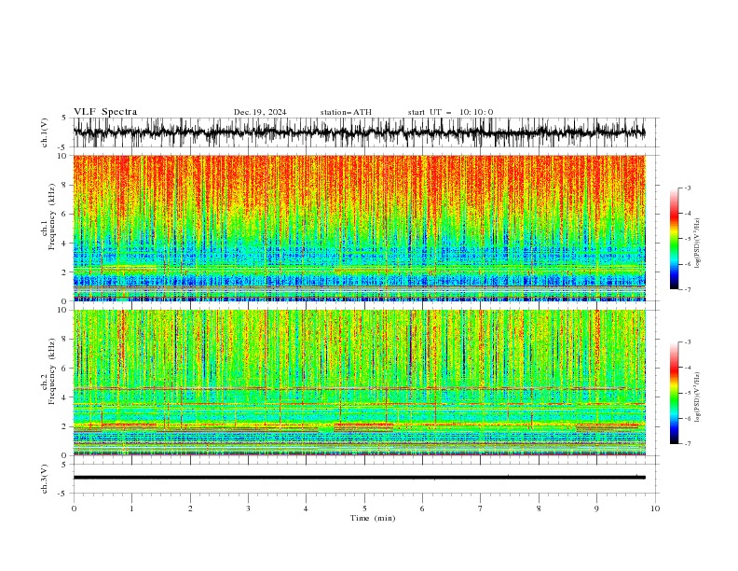Click the ch.3 flat voltage trace
The width and height of the screenshot is (738, 571).
pyautogui.click(x=360, y=478)
